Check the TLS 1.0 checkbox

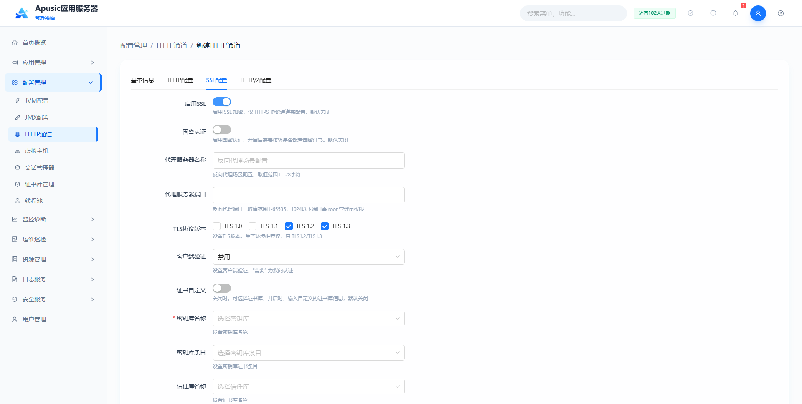pyautogui.click(x=216, y=226)
